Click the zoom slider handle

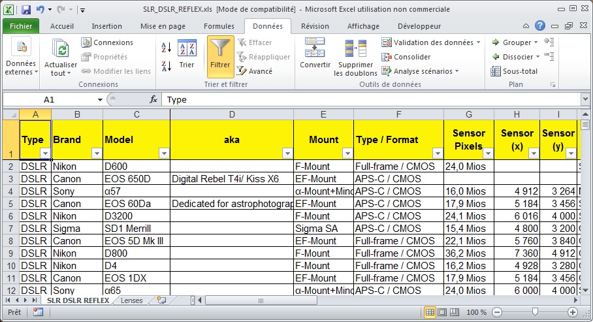pos(535,312)
